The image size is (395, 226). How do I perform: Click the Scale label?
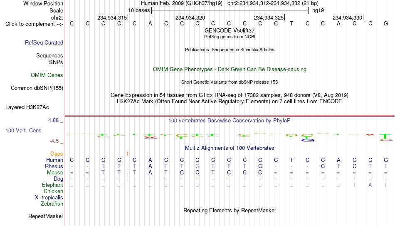(56, 10)
